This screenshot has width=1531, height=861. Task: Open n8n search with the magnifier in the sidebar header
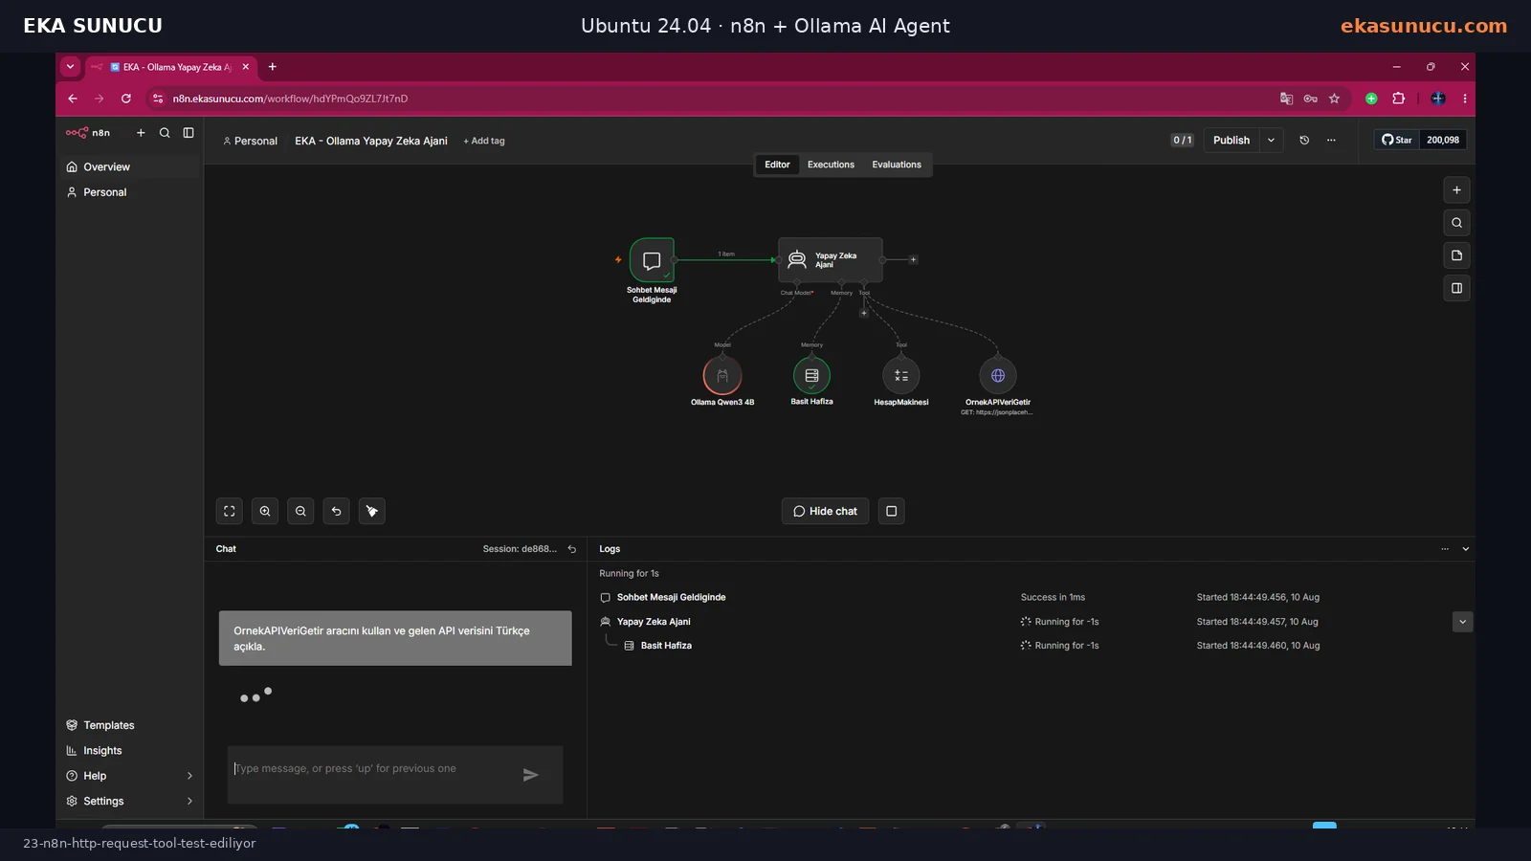[165, 133]
